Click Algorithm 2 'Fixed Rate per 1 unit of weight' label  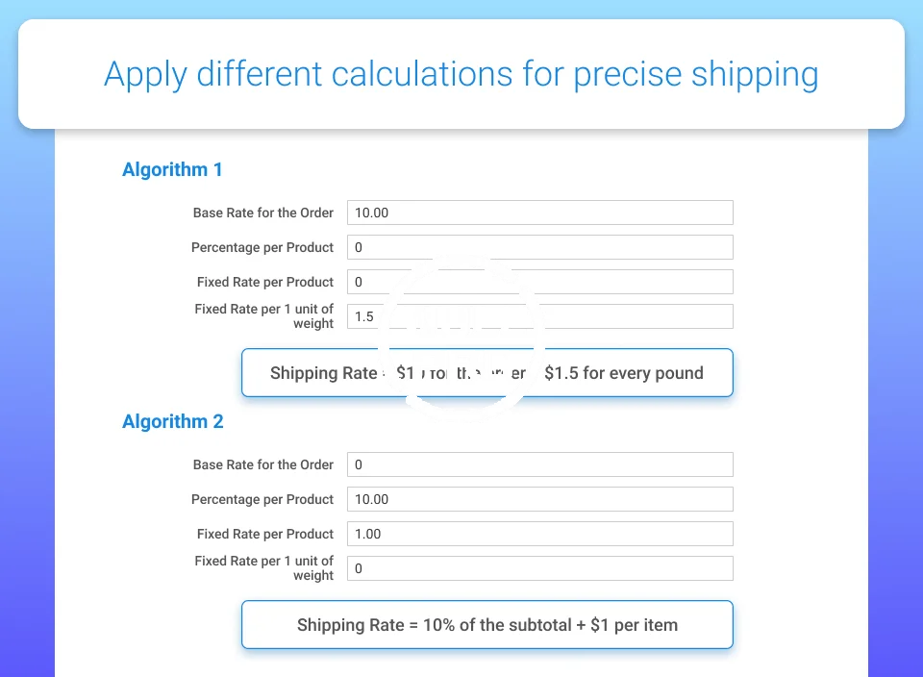263,568
